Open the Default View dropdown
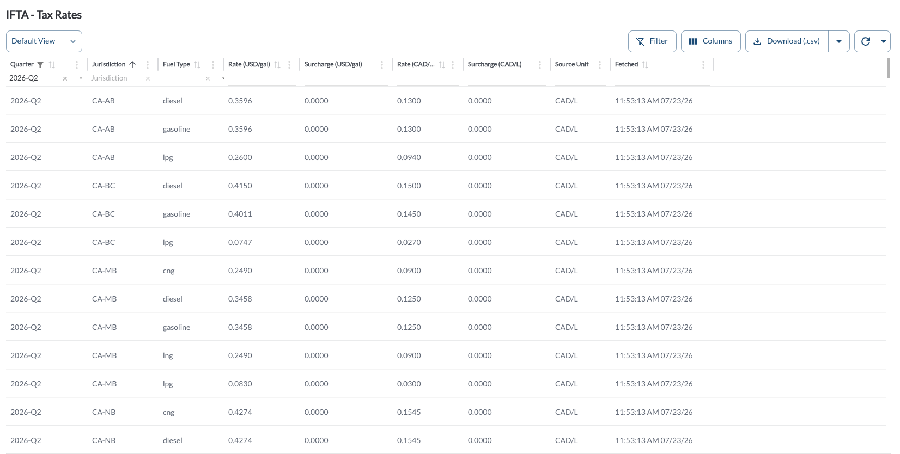The height and width of the screenshot is (454, 900). 44,41
